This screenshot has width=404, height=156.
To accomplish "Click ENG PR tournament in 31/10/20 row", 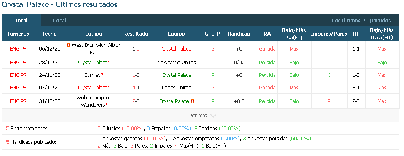I will tap(18, 101).
